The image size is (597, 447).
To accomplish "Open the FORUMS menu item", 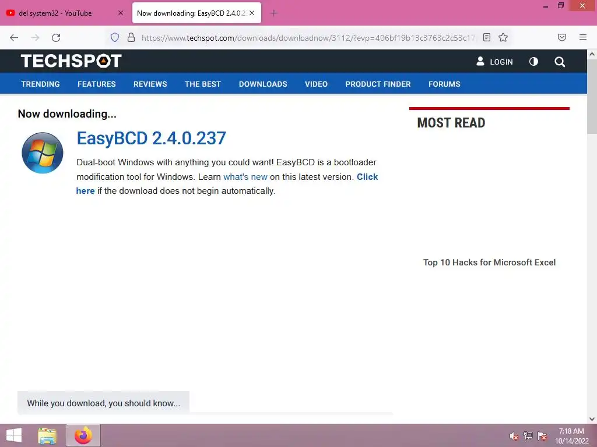I will click(444, 84).
